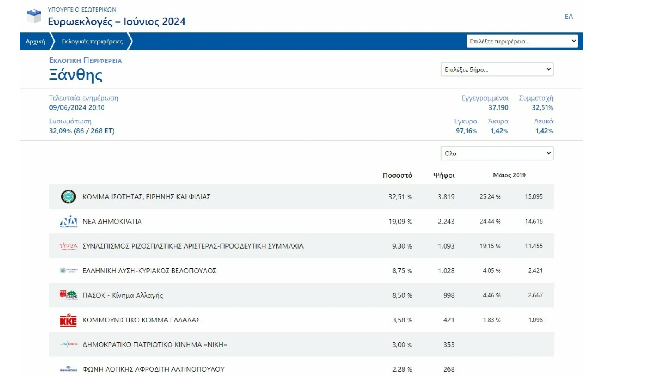The width and height of the screenshot is (658, 377).
Task: Click the 32,09% (86 / 268 ΕΤ) value
Action: coord(82,131)
